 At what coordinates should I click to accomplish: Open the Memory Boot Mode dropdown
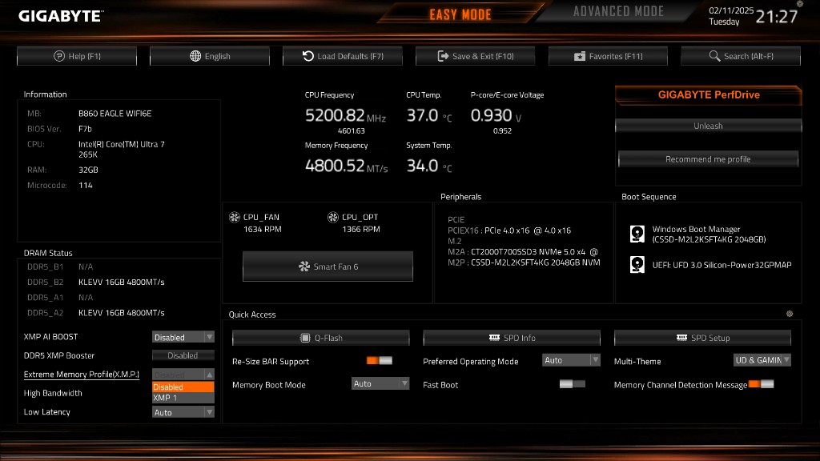pyautogui.click(x=380, y=383)
